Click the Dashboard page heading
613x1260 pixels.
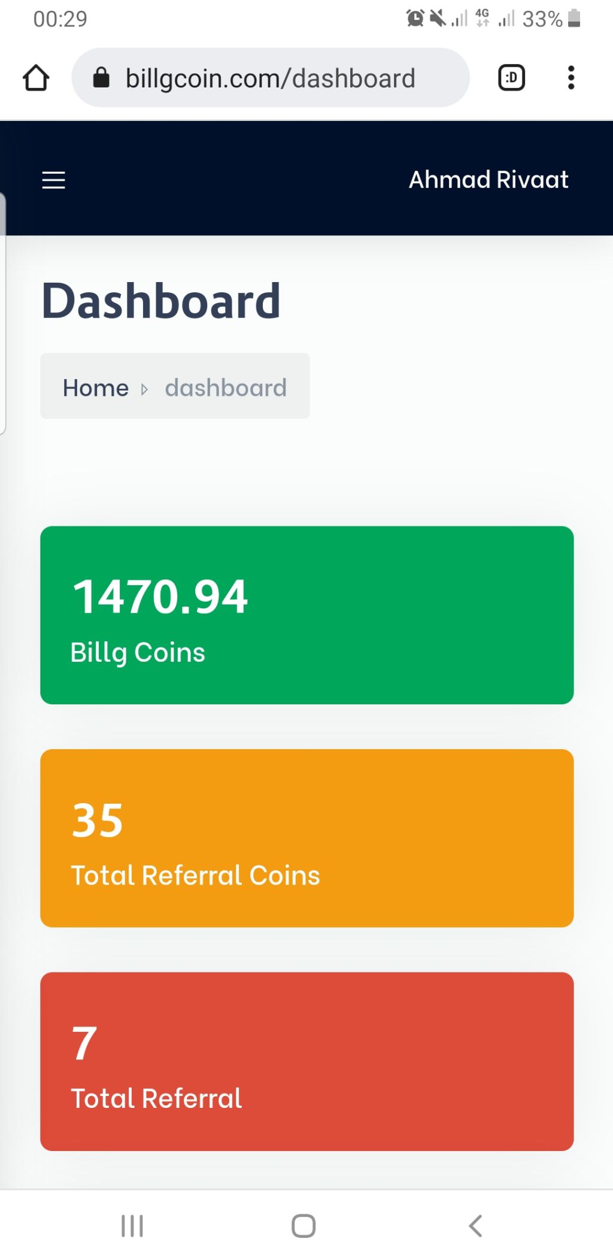click(x=161, y=301)
